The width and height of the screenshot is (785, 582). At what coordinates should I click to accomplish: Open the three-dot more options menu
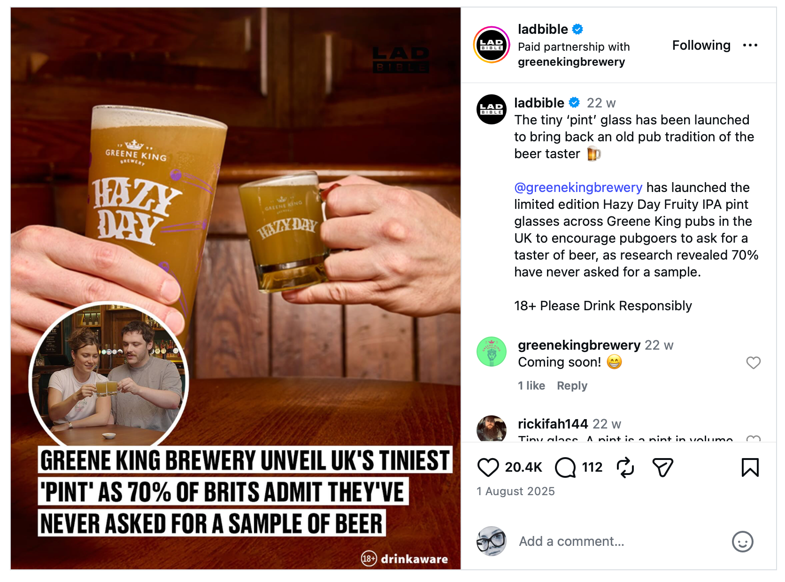[x=750, y=46]
